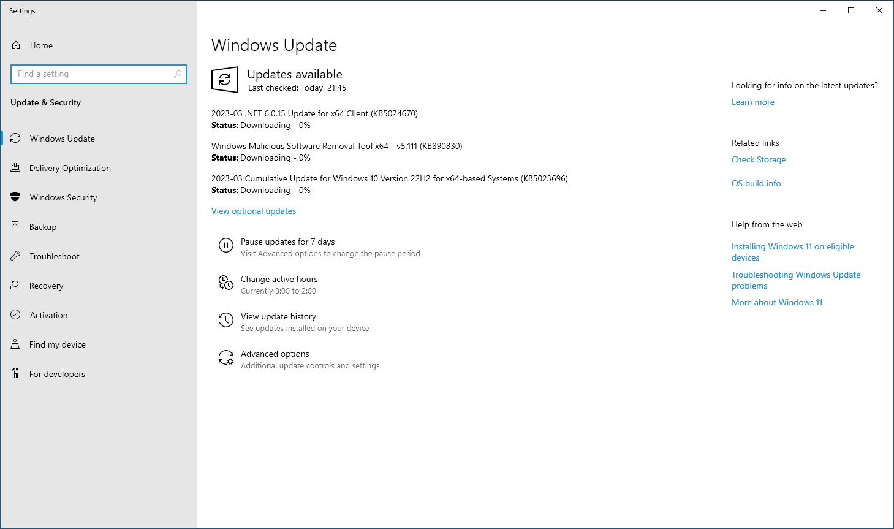Viewport: 894px width, 529px height.
Task: Click the large Updates available refresh icon
Action: coord(225,80)
